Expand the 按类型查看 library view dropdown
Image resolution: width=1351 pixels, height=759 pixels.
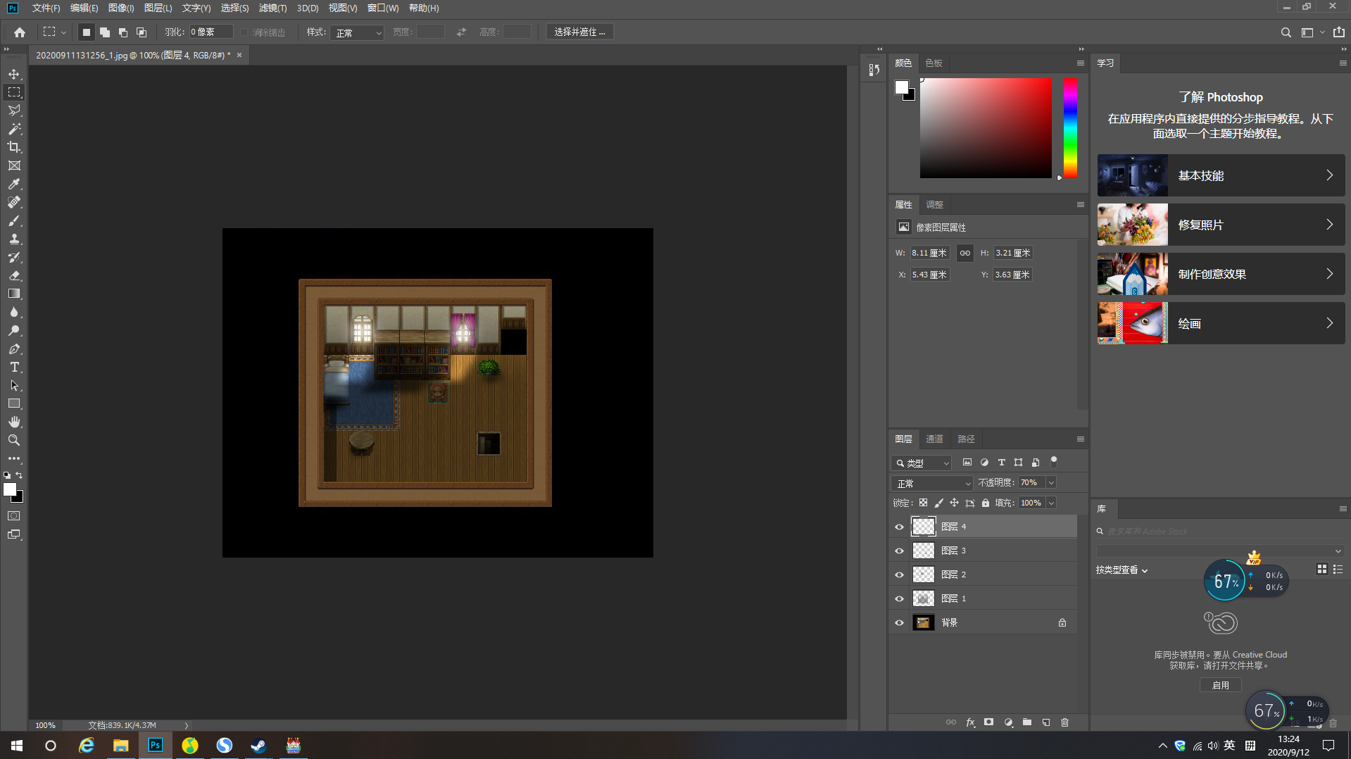point(1121,570)
